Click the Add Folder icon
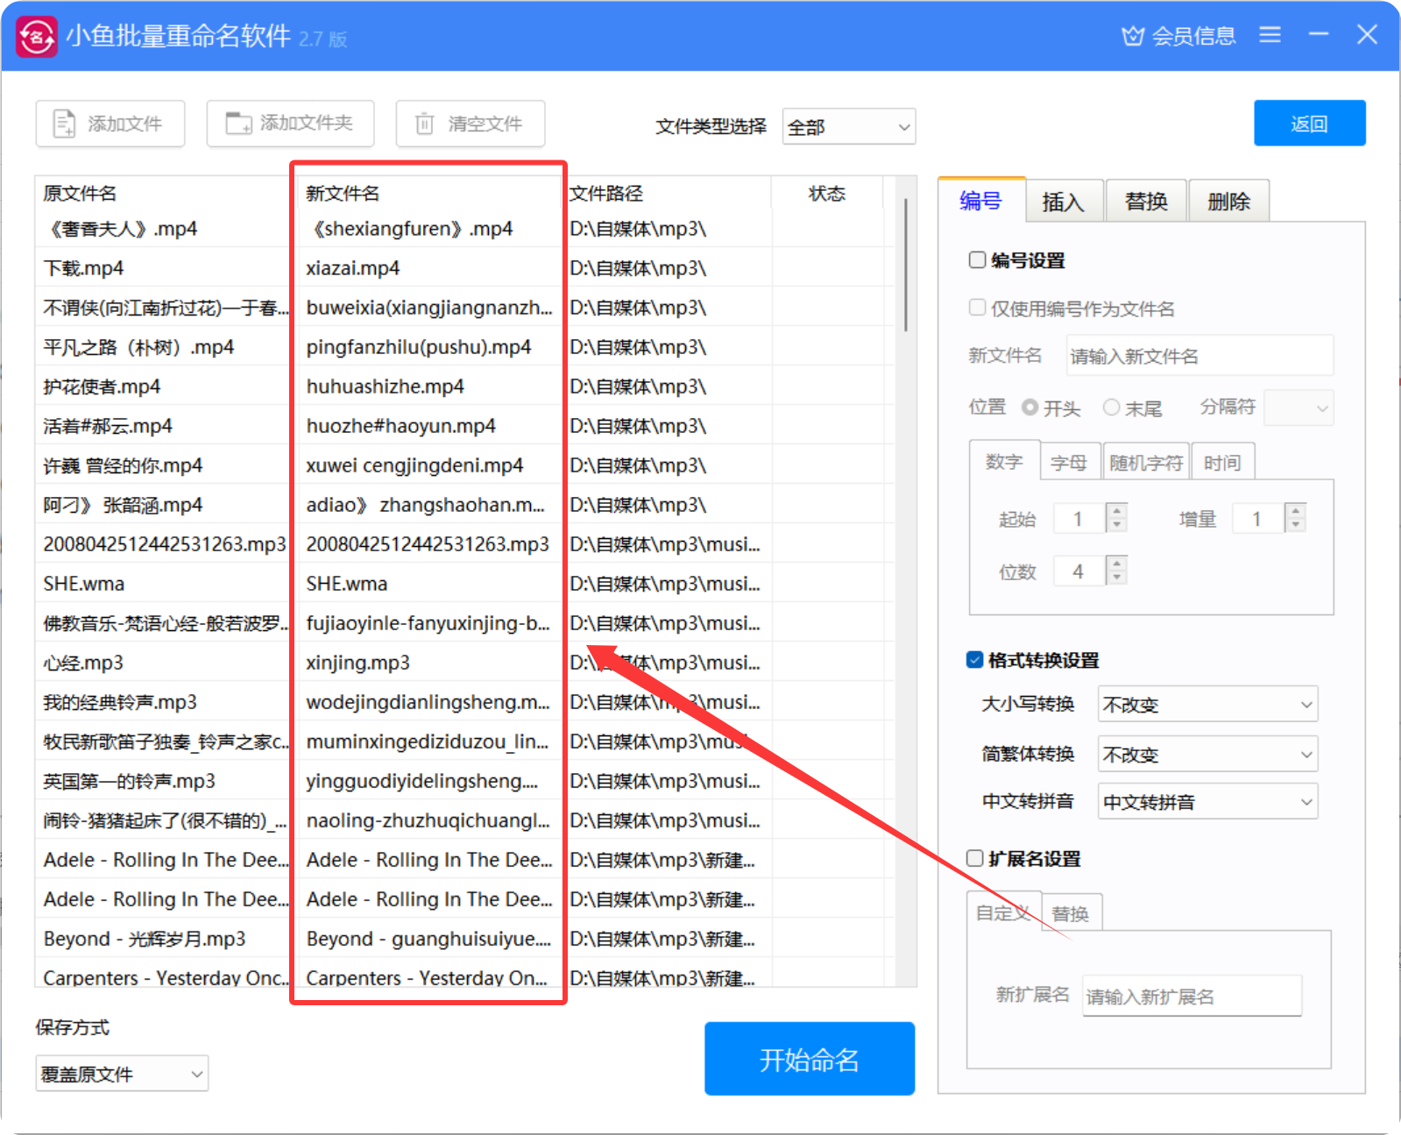The image size is (1401, 1135). pos(238,124)
